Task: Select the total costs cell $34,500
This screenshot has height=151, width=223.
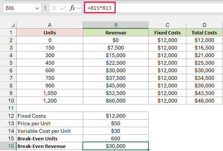Action: coord(204,78)
